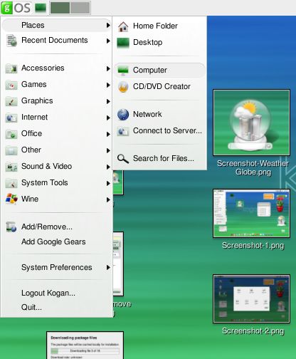Expand the Office submenu arrow
Screen dimensions: 296x359
coord(108,134)
